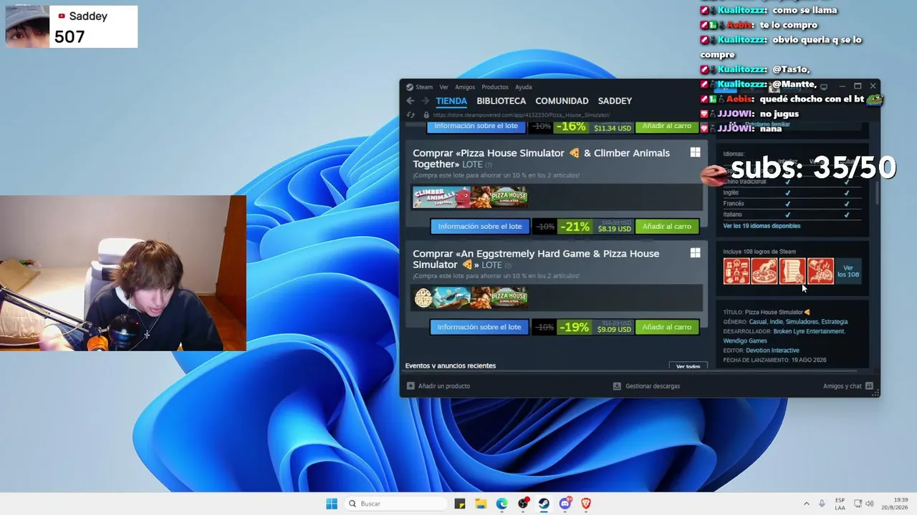Go back using Steam's back arrow
This screenshot has width=917, height=515.
tap(411, 101)
